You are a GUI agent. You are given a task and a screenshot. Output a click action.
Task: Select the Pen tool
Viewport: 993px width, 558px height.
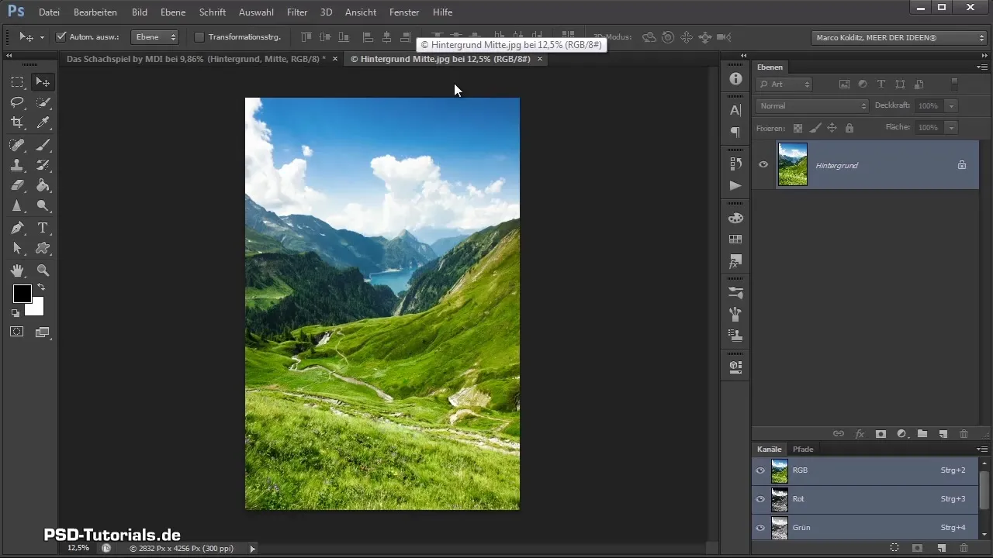point(17,228)
